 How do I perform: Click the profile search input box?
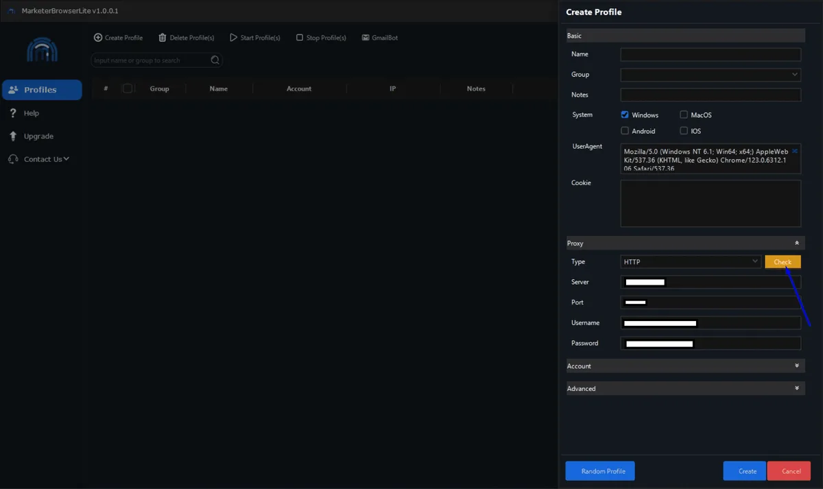point(156,60)
